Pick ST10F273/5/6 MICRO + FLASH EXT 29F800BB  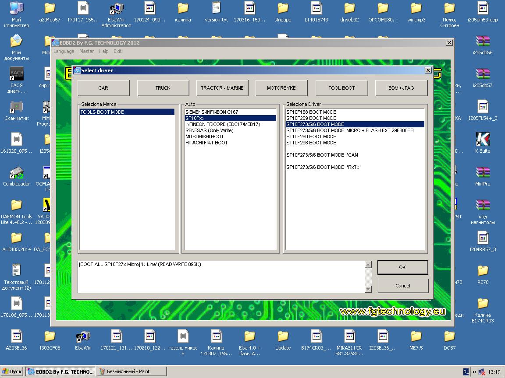pos(355,130)
